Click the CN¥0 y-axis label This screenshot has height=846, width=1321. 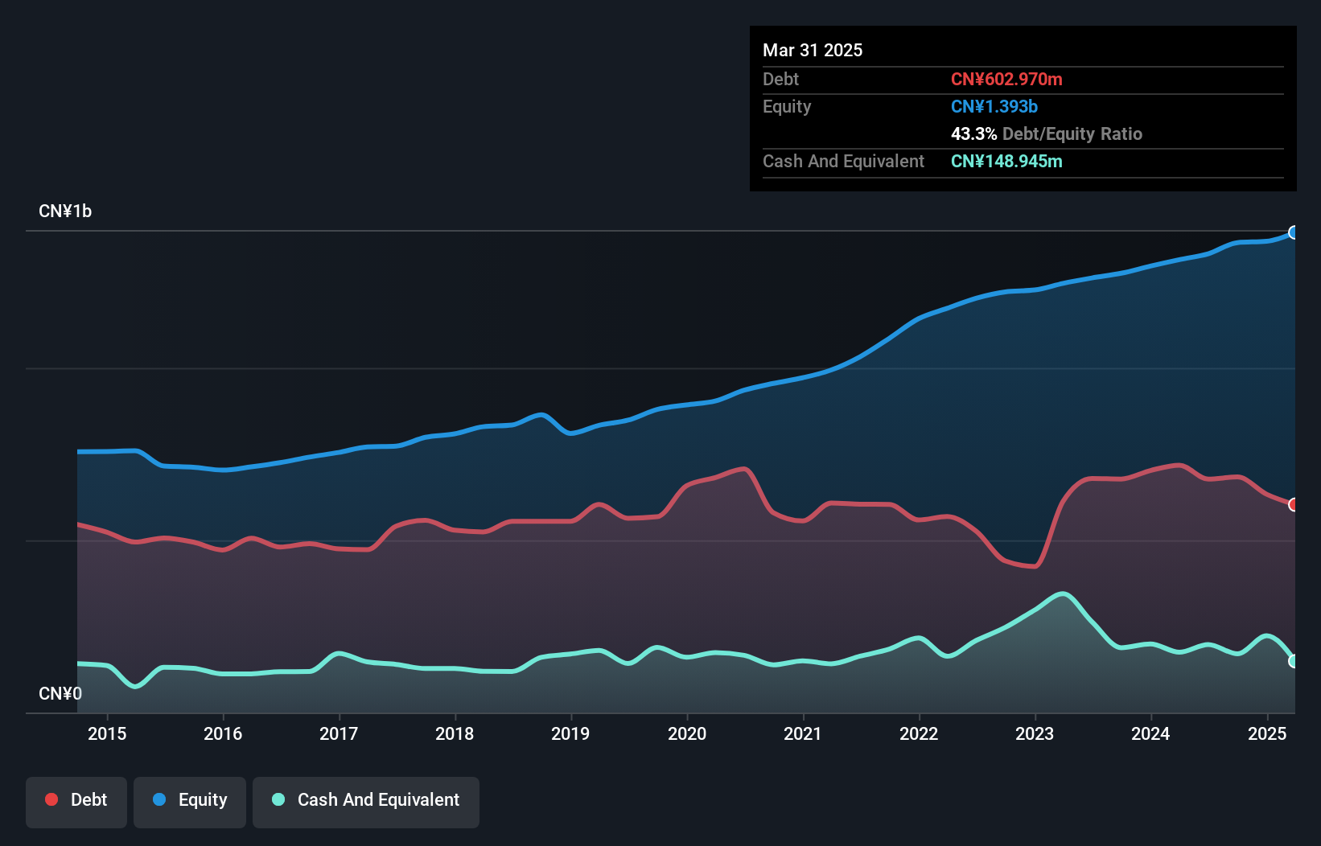pos(60,694)
